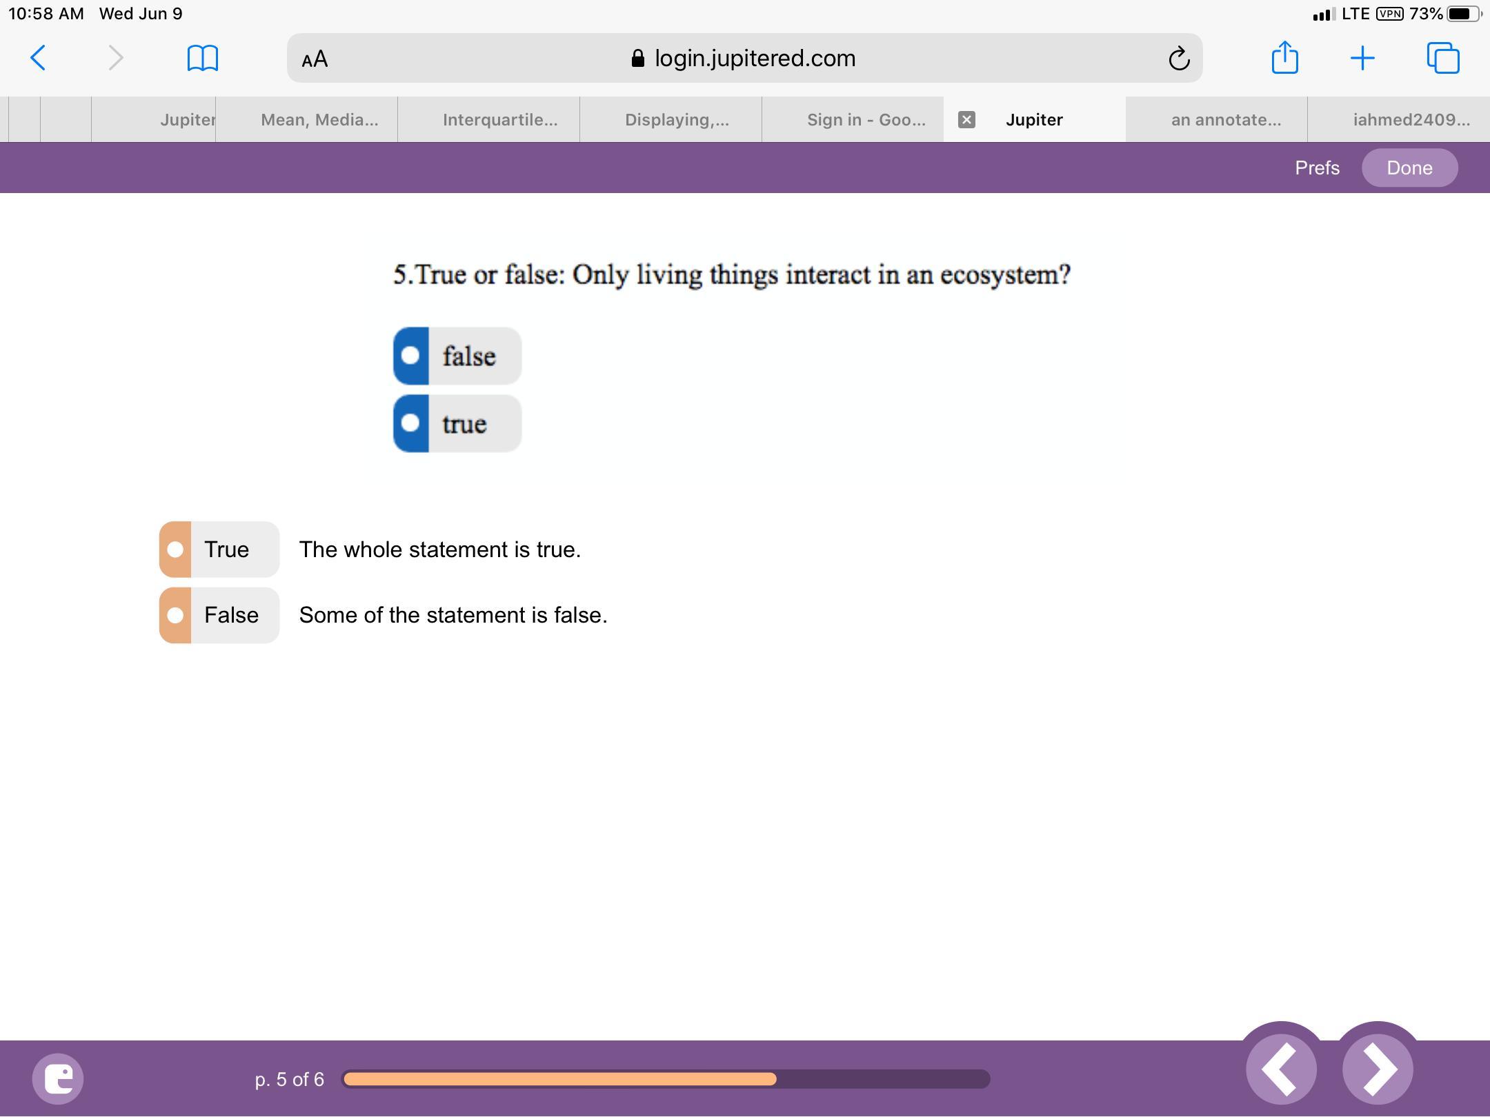This screenshot has width=1490, height=1117.
Task: Click the Done button
Action: [1409, 168]
